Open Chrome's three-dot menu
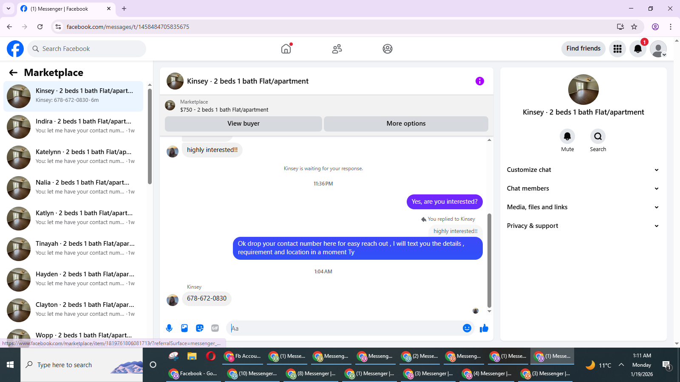Viewport: 680px width, 382px height. 671,27
